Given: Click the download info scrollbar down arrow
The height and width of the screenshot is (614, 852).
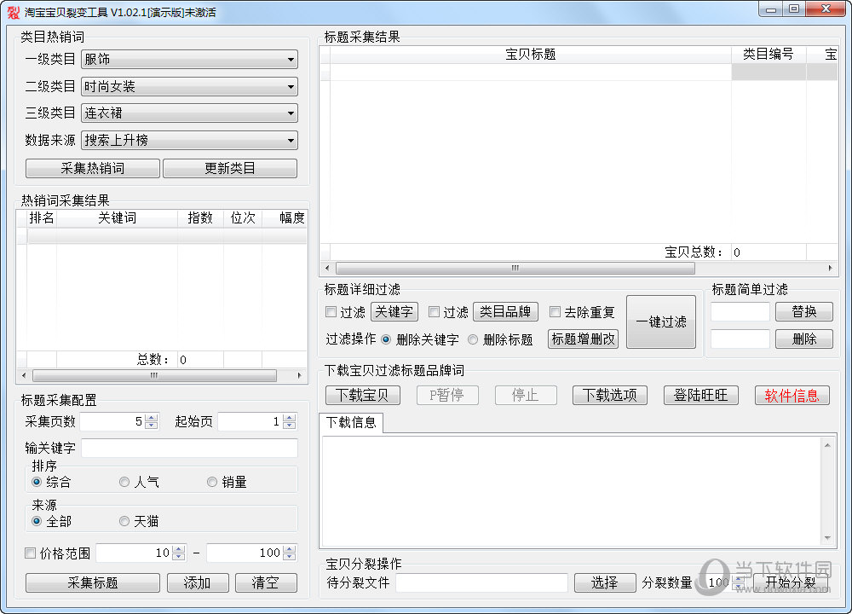Looking at the screenshot, I should (827, 538).
